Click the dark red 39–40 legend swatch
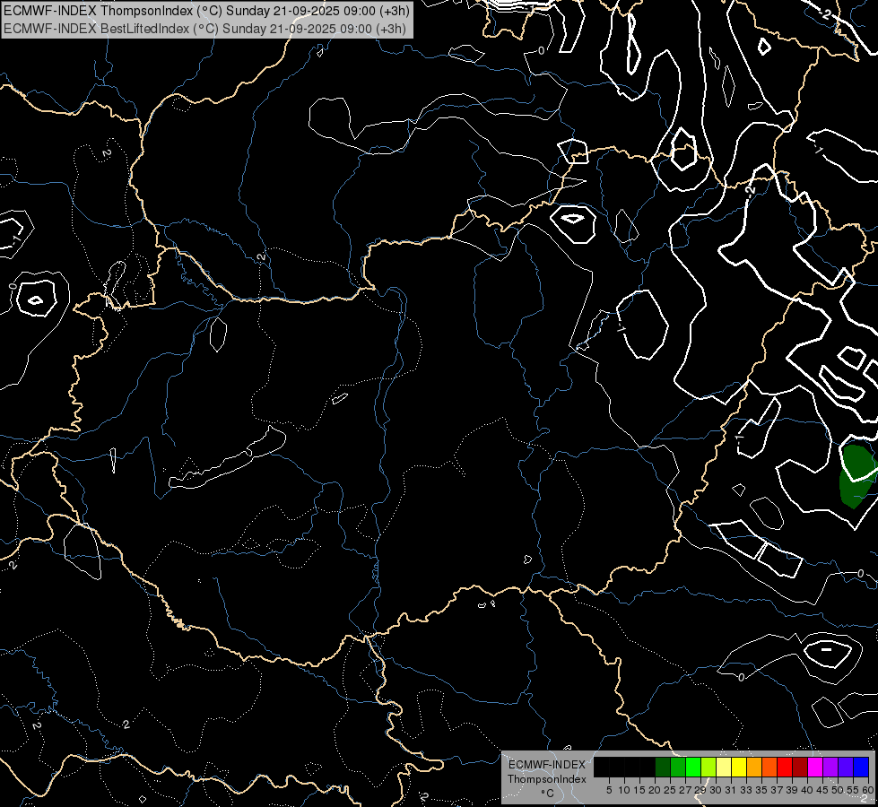 [800, 768]
